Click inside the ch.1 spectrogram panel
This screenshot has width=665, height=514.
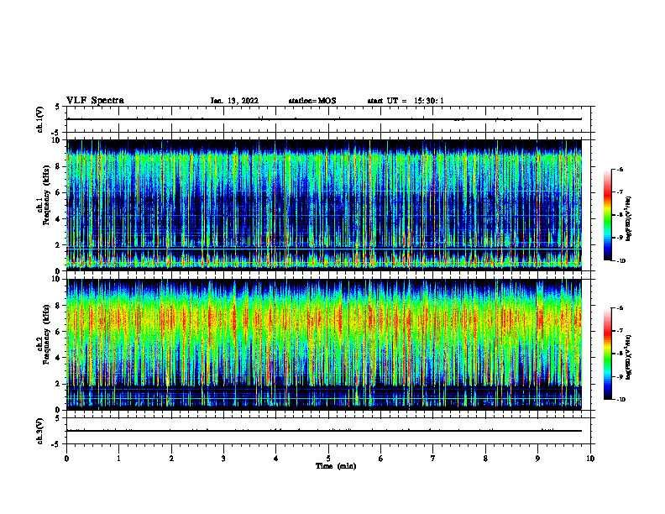(324, 205)
